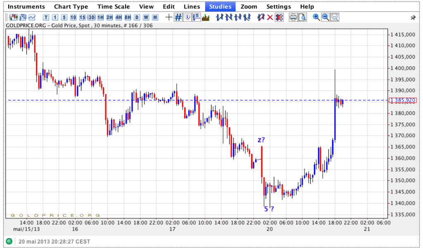Open the Chart Type menu
This screenshot has width=423, height=249.
click(71, 7)
